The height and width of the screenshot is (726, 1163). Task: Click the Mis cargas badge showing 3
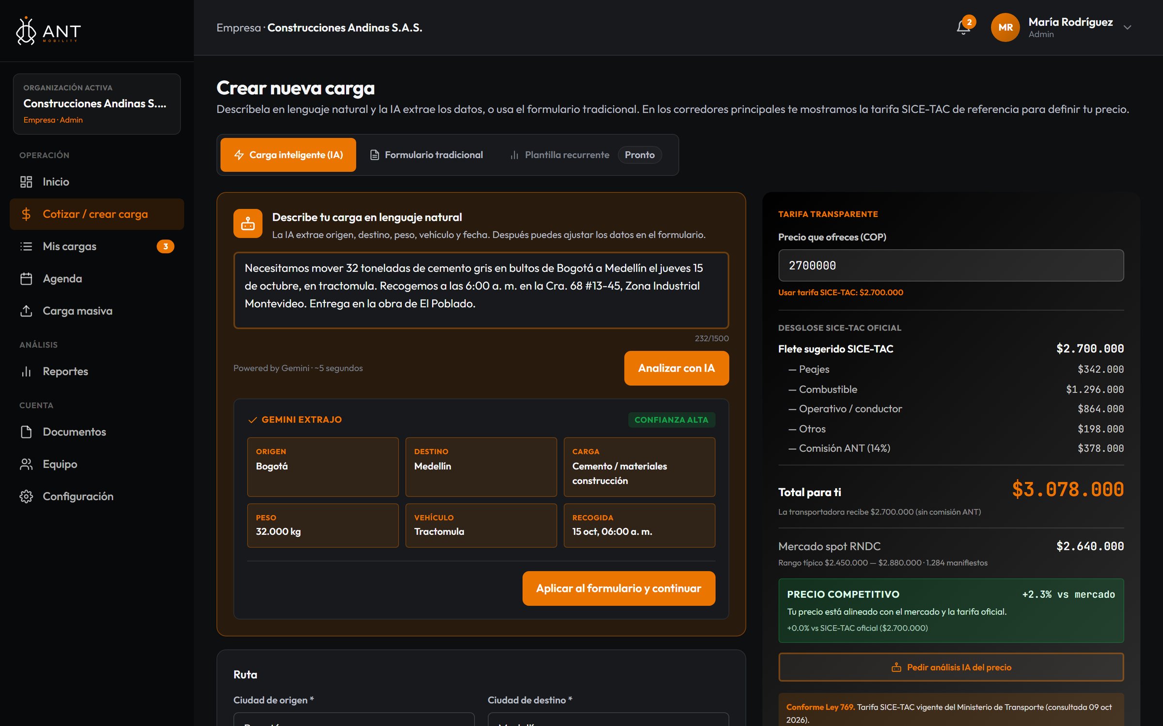pos(165,246)
